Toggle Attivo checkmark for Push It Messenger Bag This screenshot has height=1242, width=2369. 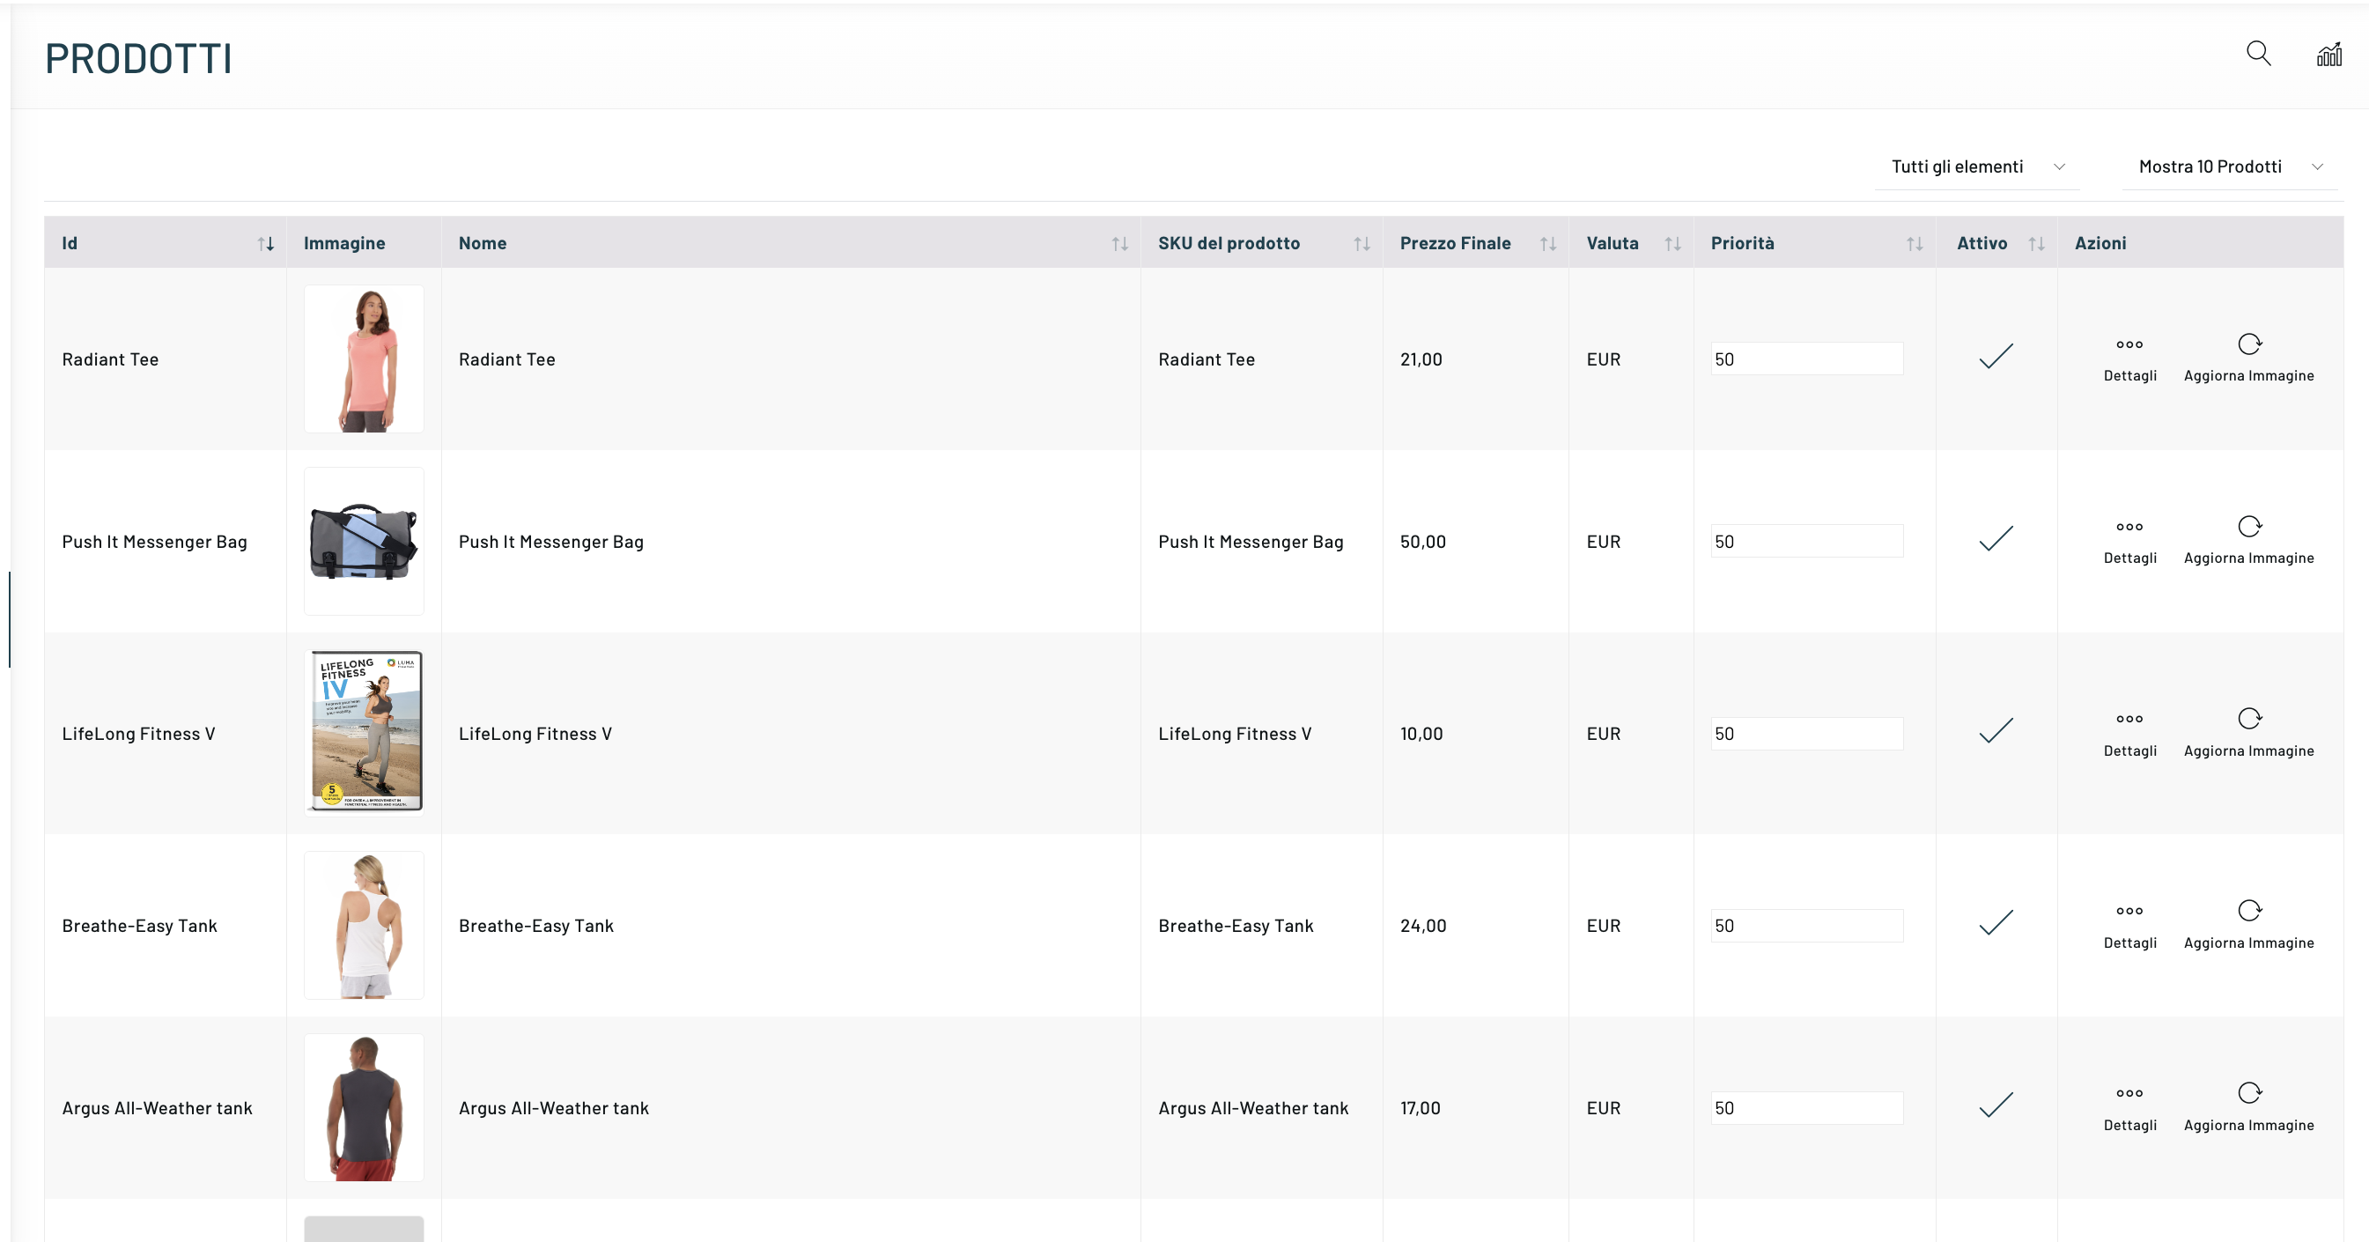pos(1996,539)
